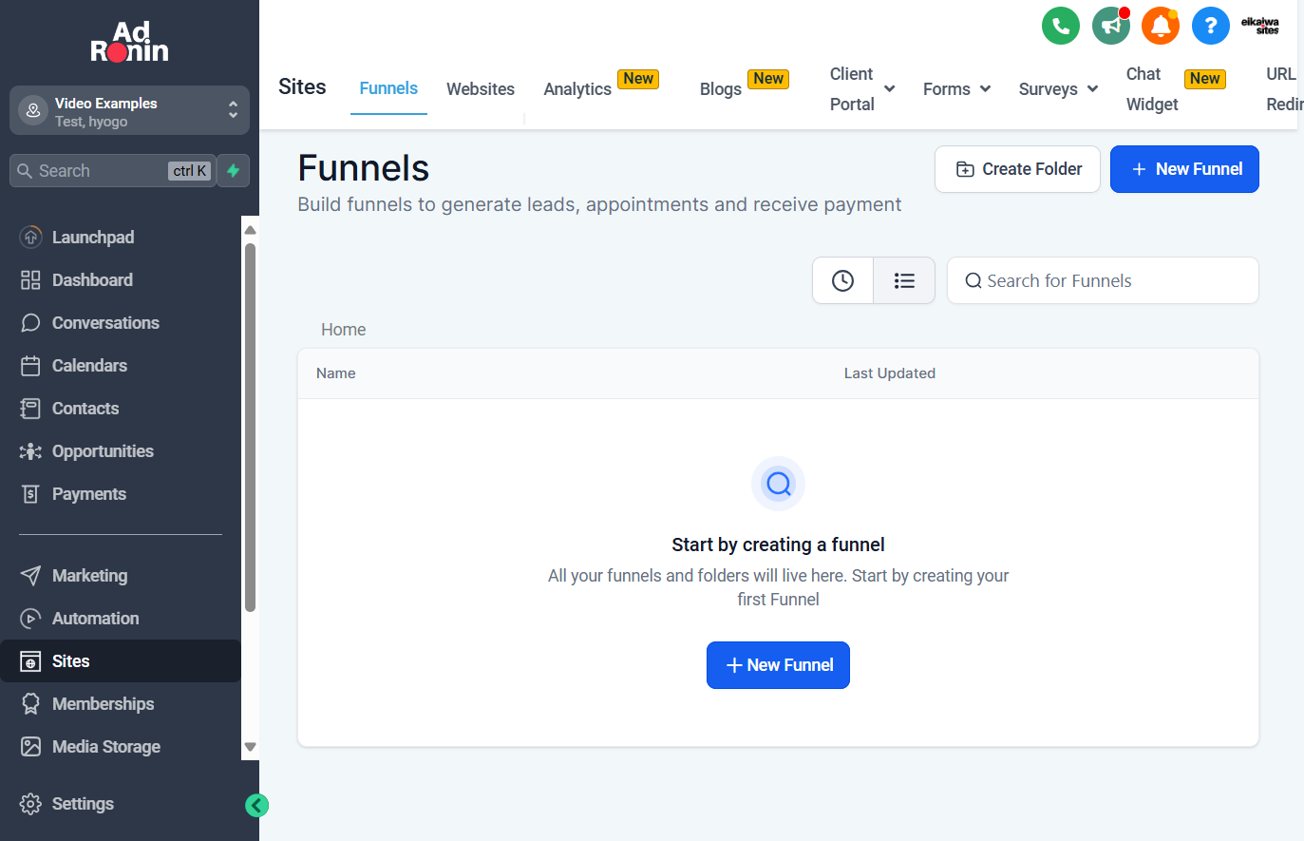Screen dimensions: 1304x841
Task: Expand the Surveys dropdown menu
Action: [1058, 89]
